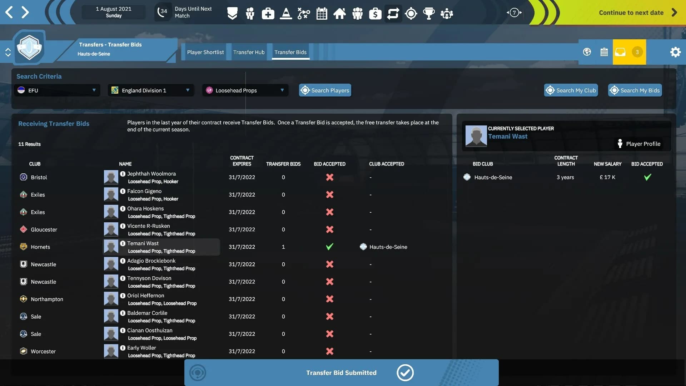686x386 pixels.
Task: Open the finances dollar briefcase icon
Action: [375, 14]
